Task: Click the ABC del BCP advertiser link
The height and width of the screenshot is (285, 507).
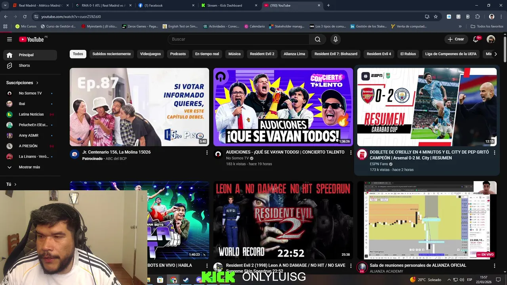Action: click(x=116, y=159)
